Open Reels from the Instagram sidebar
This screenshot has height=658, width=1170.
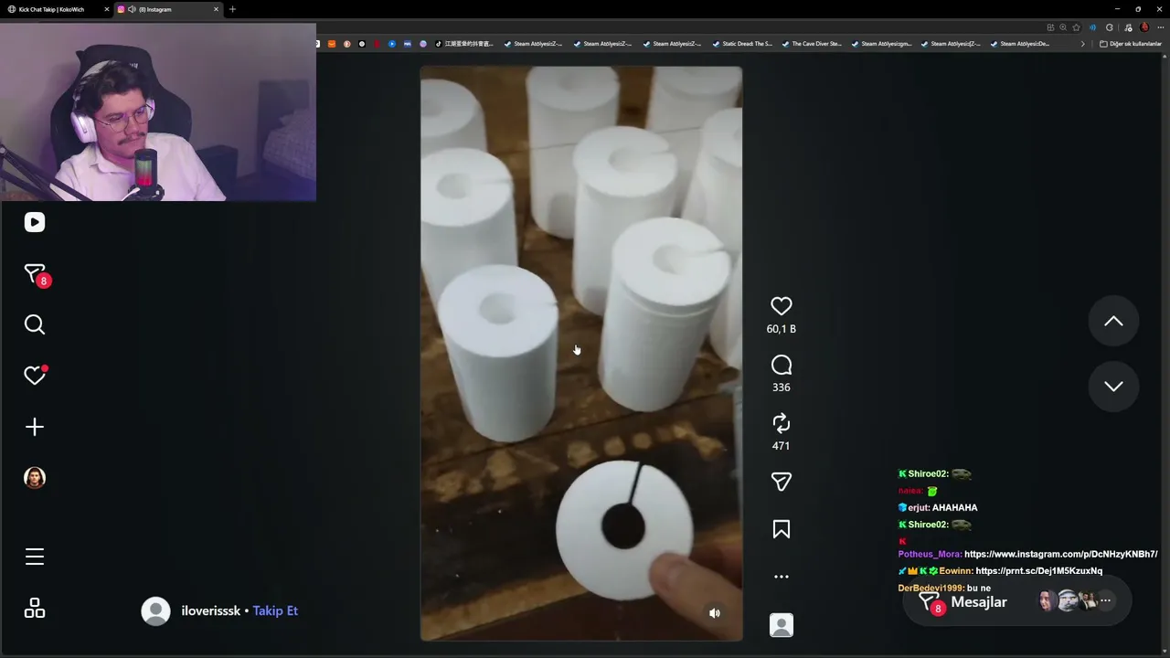(x=35, y=222)
